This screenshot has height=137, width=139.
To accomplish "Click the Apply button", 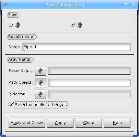I will pos(60,123).
